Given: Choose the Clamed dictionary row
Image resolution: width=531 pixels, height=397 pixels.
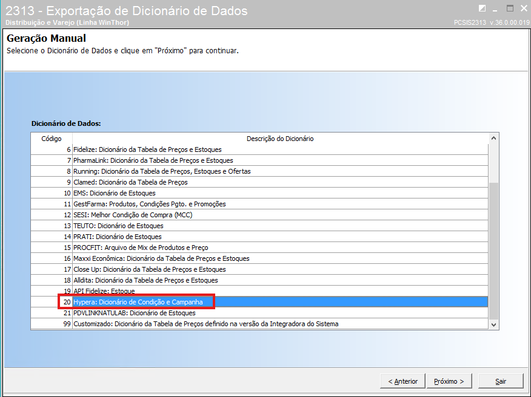Looking at the screenshot, I should click(x=259, y=182).
